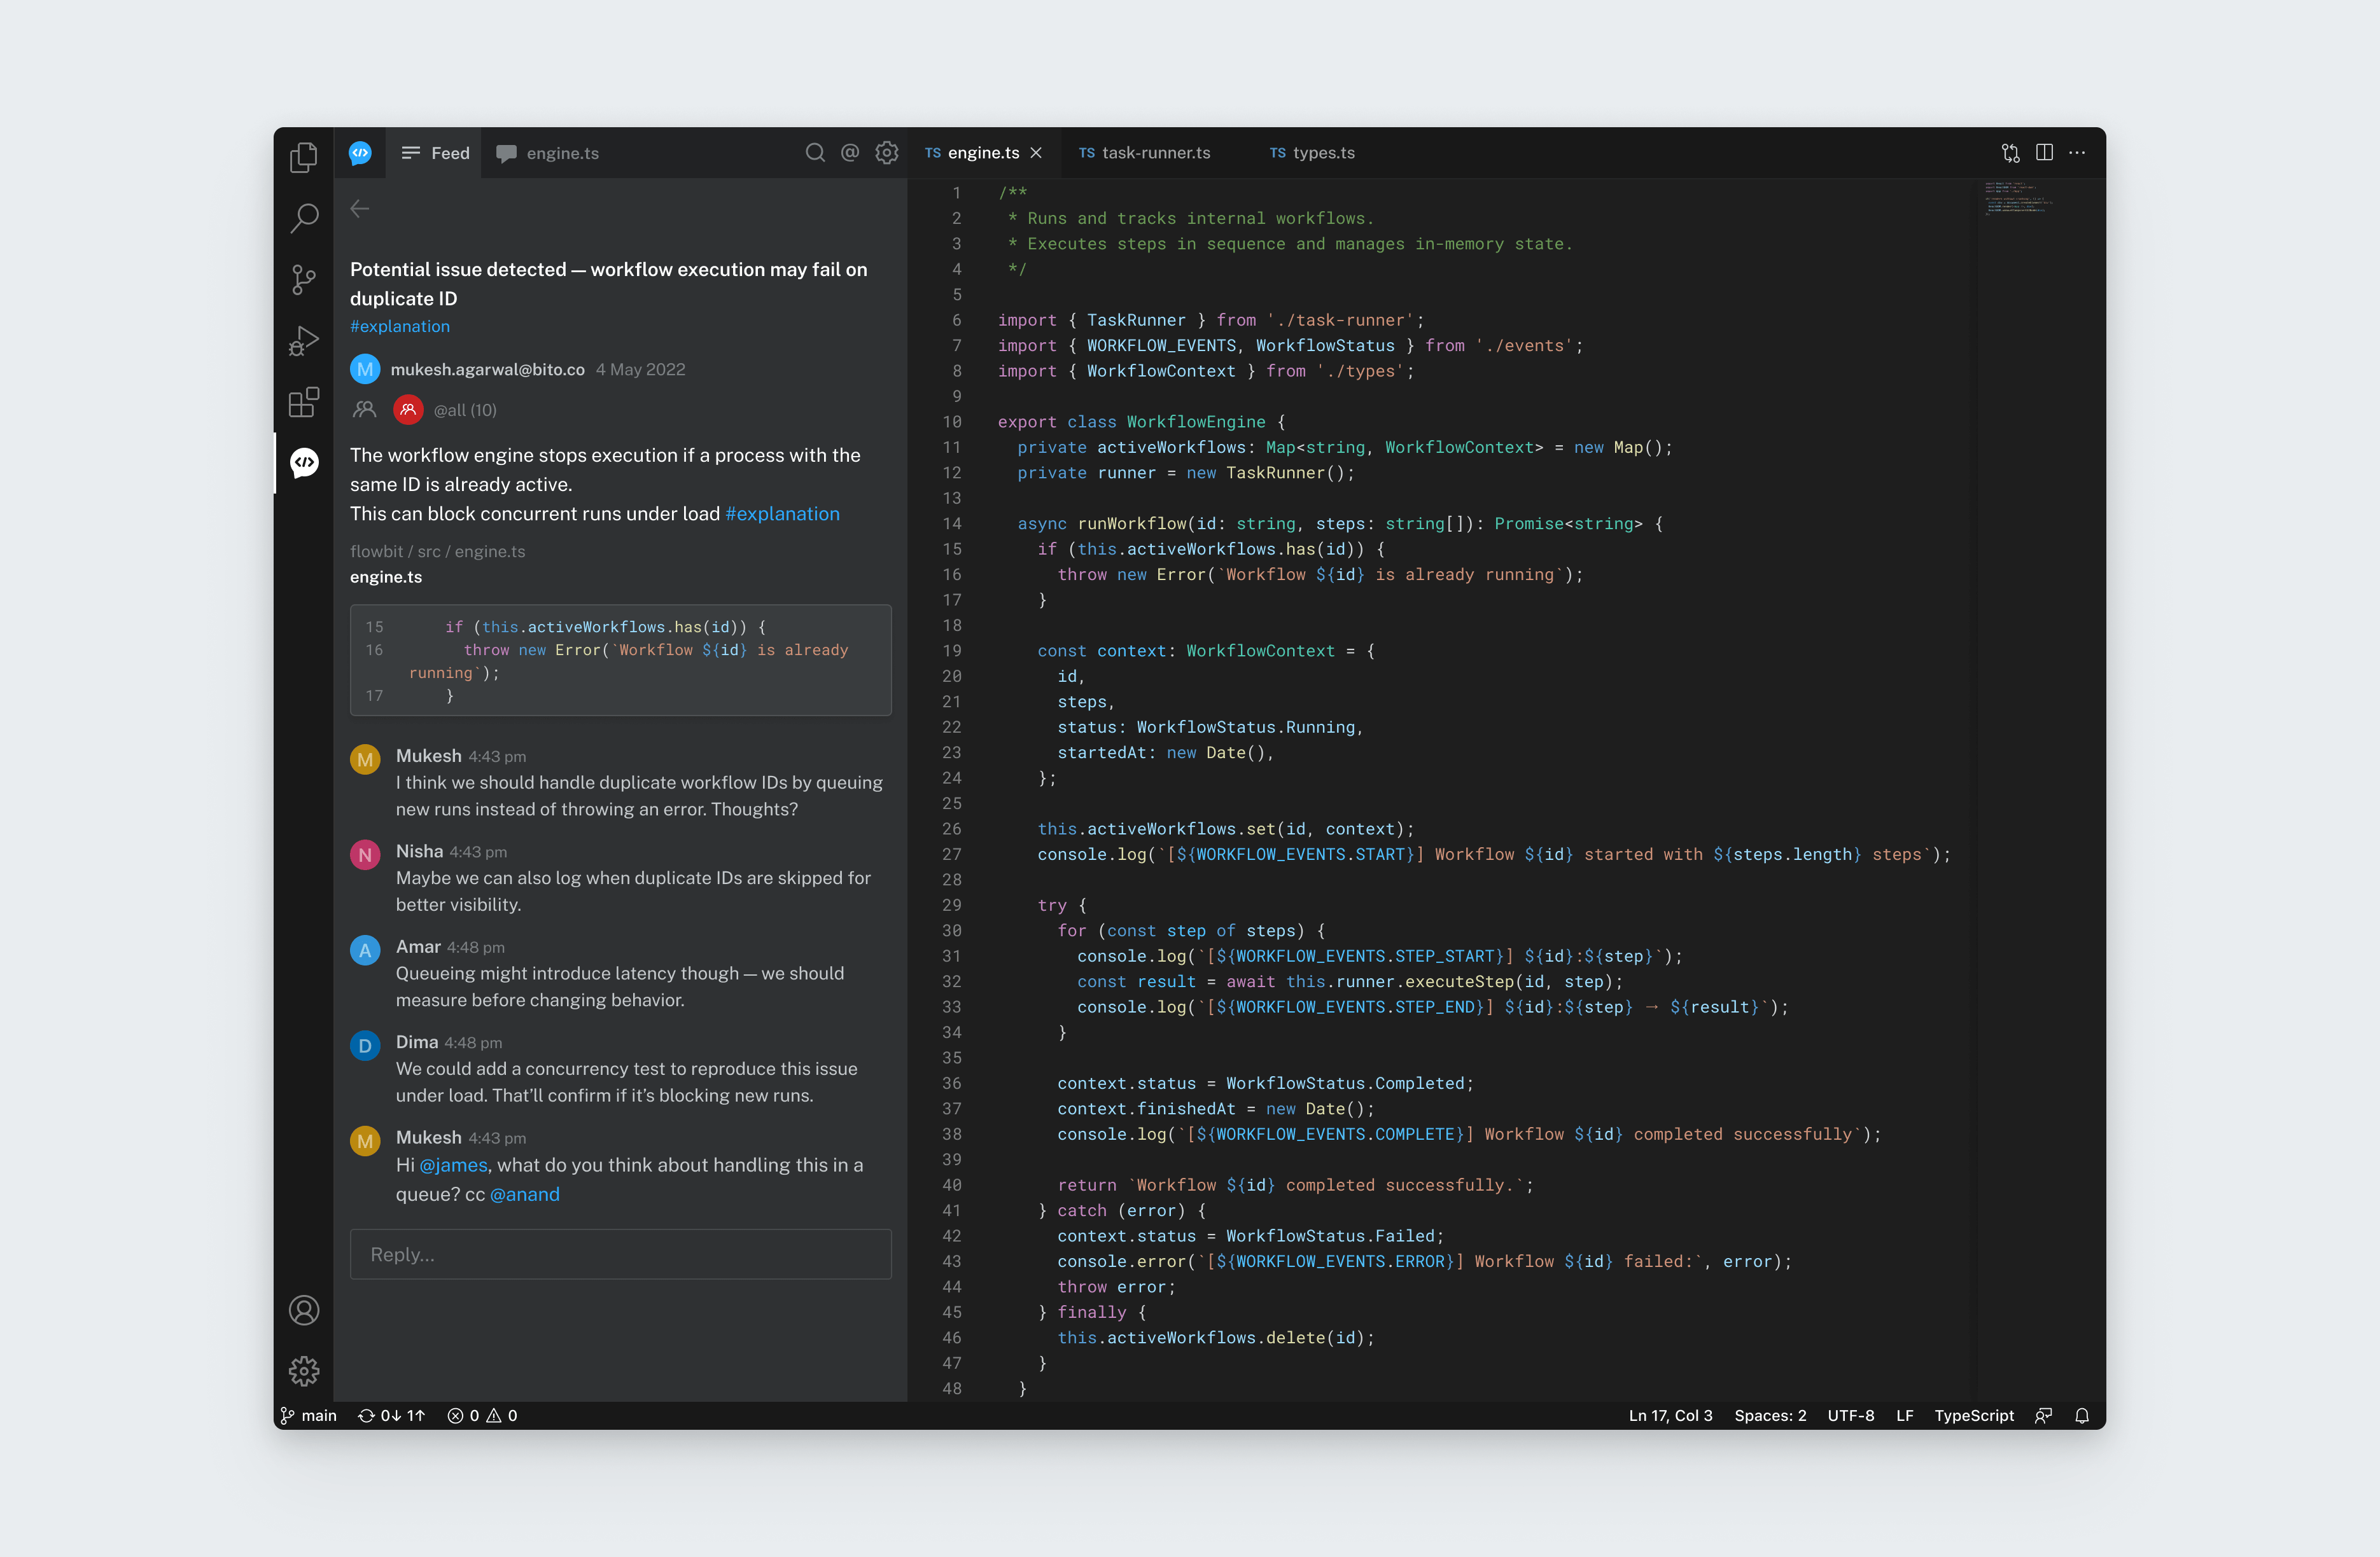Switch to the engine.ts discussion tab
Image resolution: width=2380 pixels, height=1557 pixels.
(548, 153)
